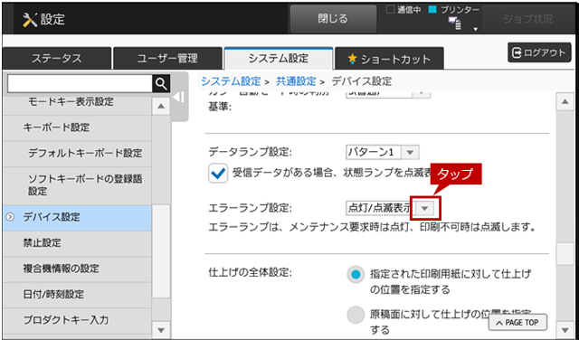The height and width of the screenshot is (340, 579).
Task: Jump up with the PAGE TOP button
Action: (x=517, y=323)
